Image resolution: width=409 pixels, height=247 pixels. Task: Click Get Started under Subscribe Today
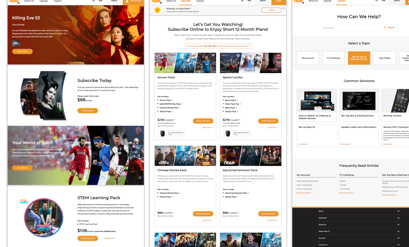(88, 110)
